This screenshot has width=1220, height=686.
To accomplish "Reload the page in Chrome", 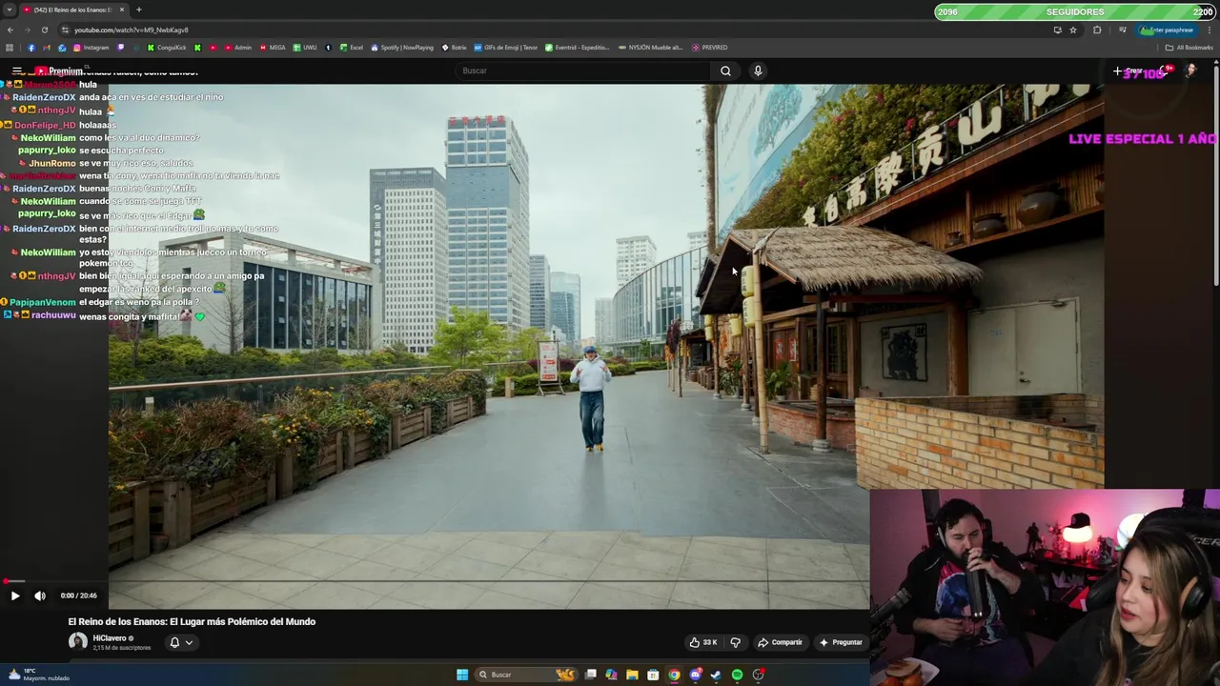I will click(x=44, y=30).
